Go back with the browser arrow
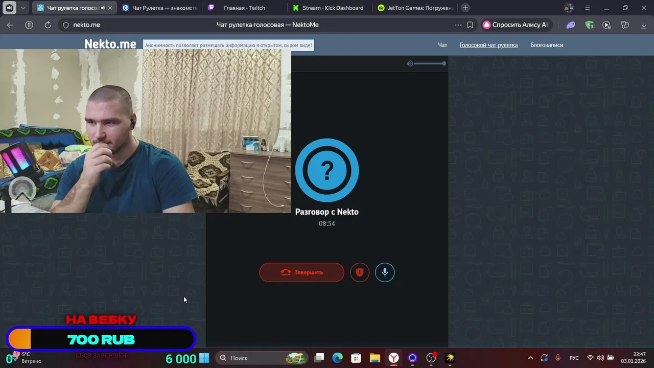654x368 pixels. tap(10, 25)
